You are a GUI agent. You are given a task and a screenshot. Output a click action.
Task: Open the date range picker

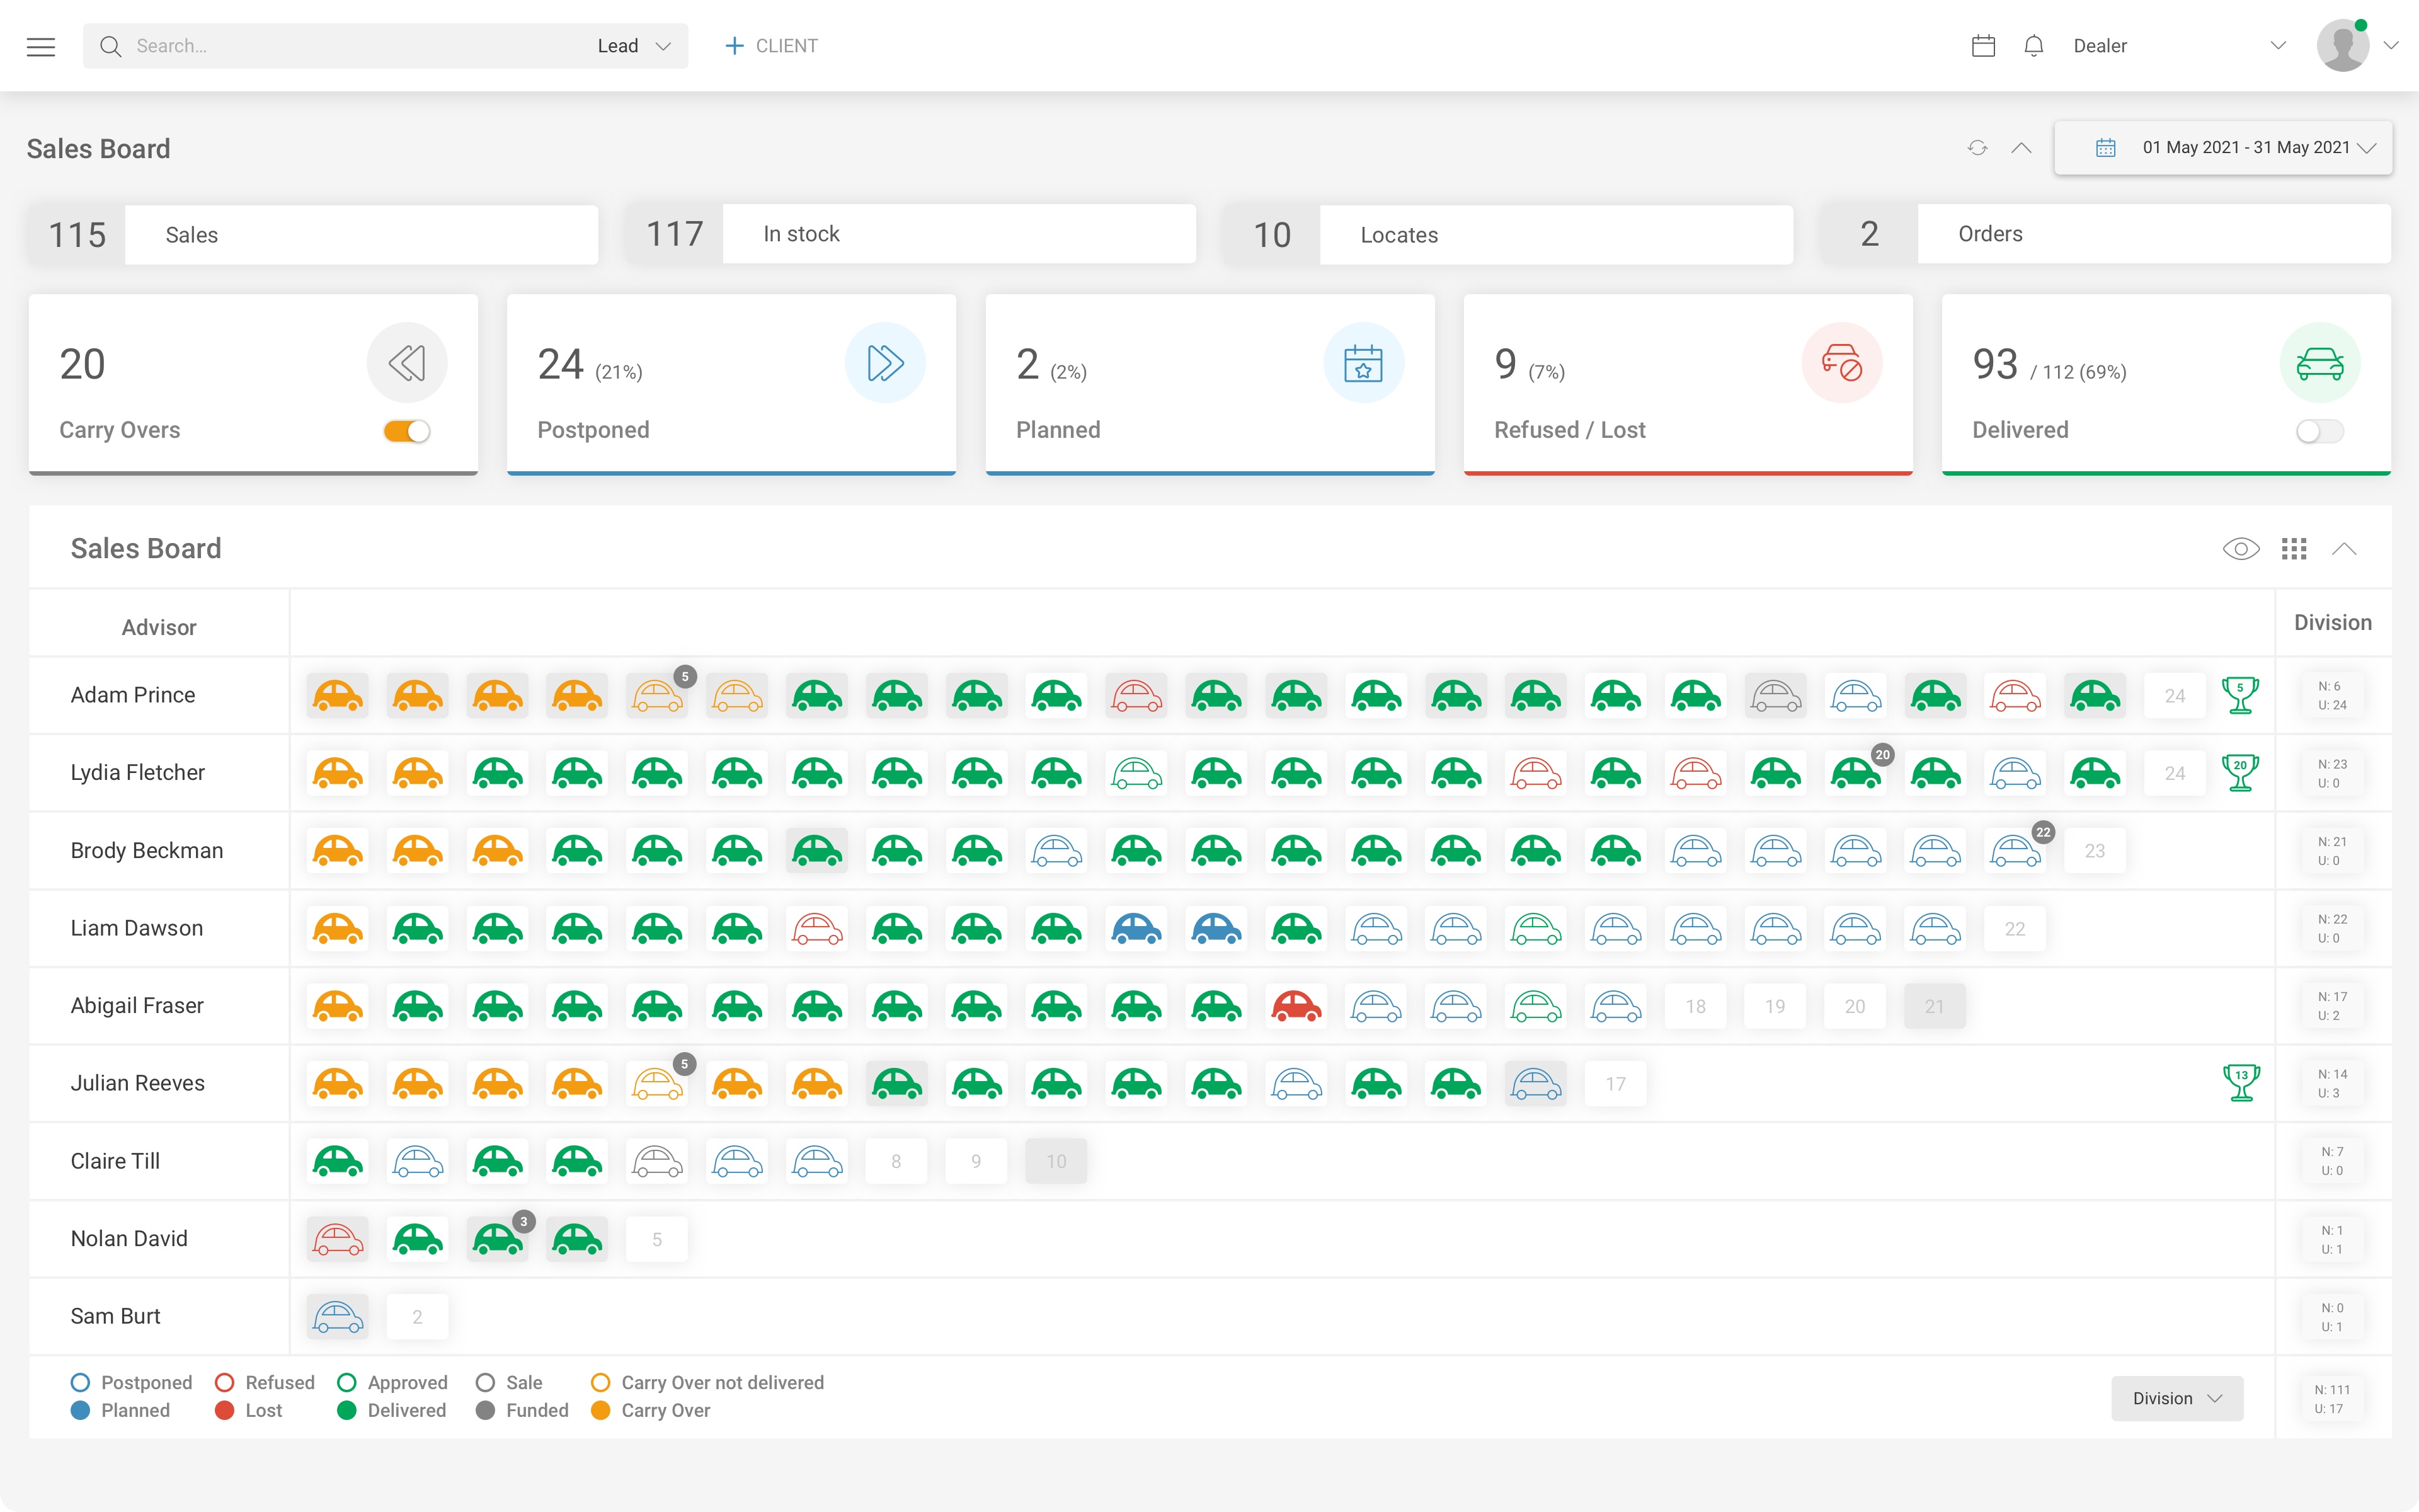coord(2223,148)
